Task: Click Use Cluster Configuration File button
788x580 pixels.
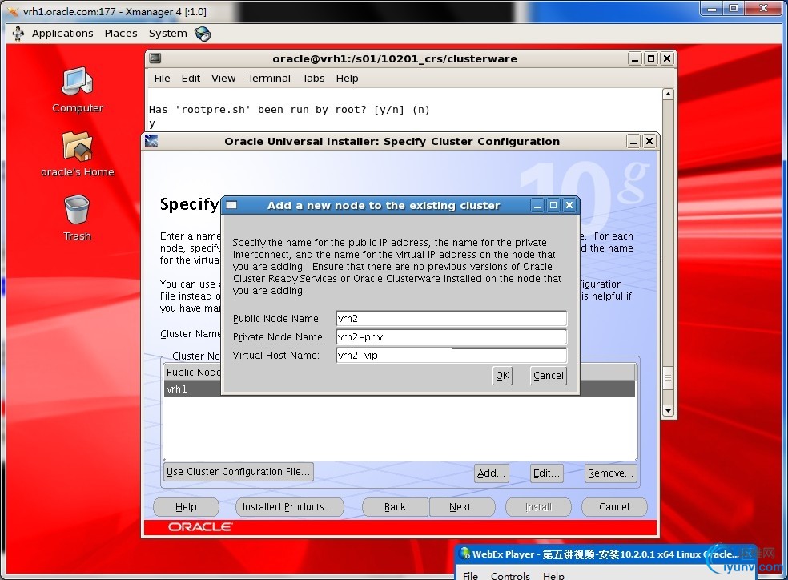Action: [238, 471]
